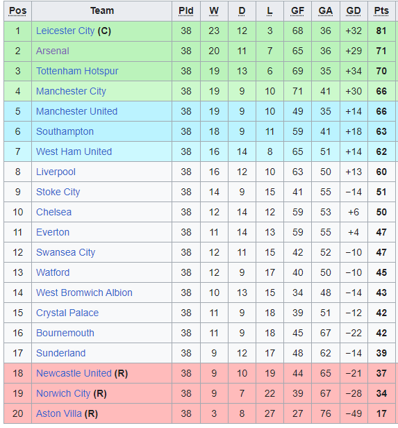Image resolution: width=398 pixels, height=428 pixels.
Task: Open the Chelsea team link
Action: (53, 212)
